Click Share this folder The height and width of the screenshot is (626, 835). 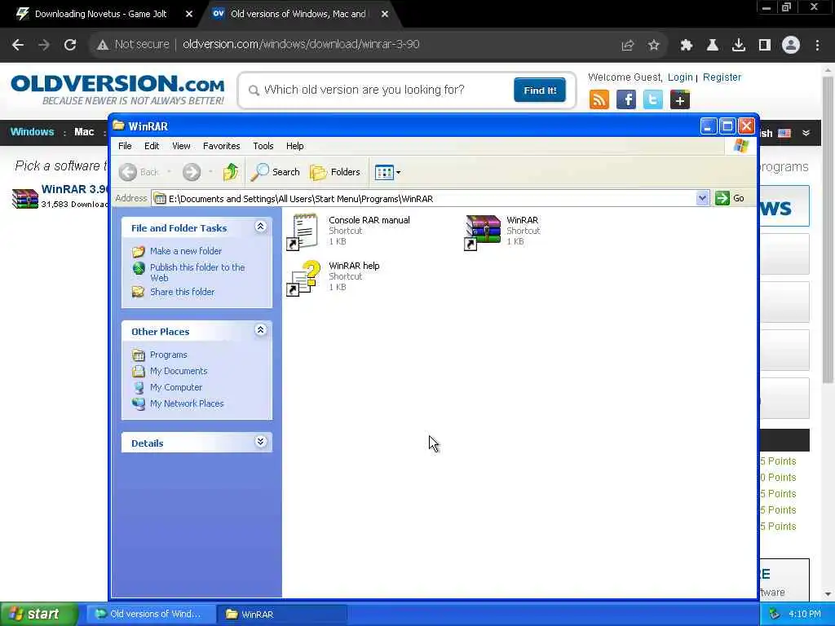point(182,292)
